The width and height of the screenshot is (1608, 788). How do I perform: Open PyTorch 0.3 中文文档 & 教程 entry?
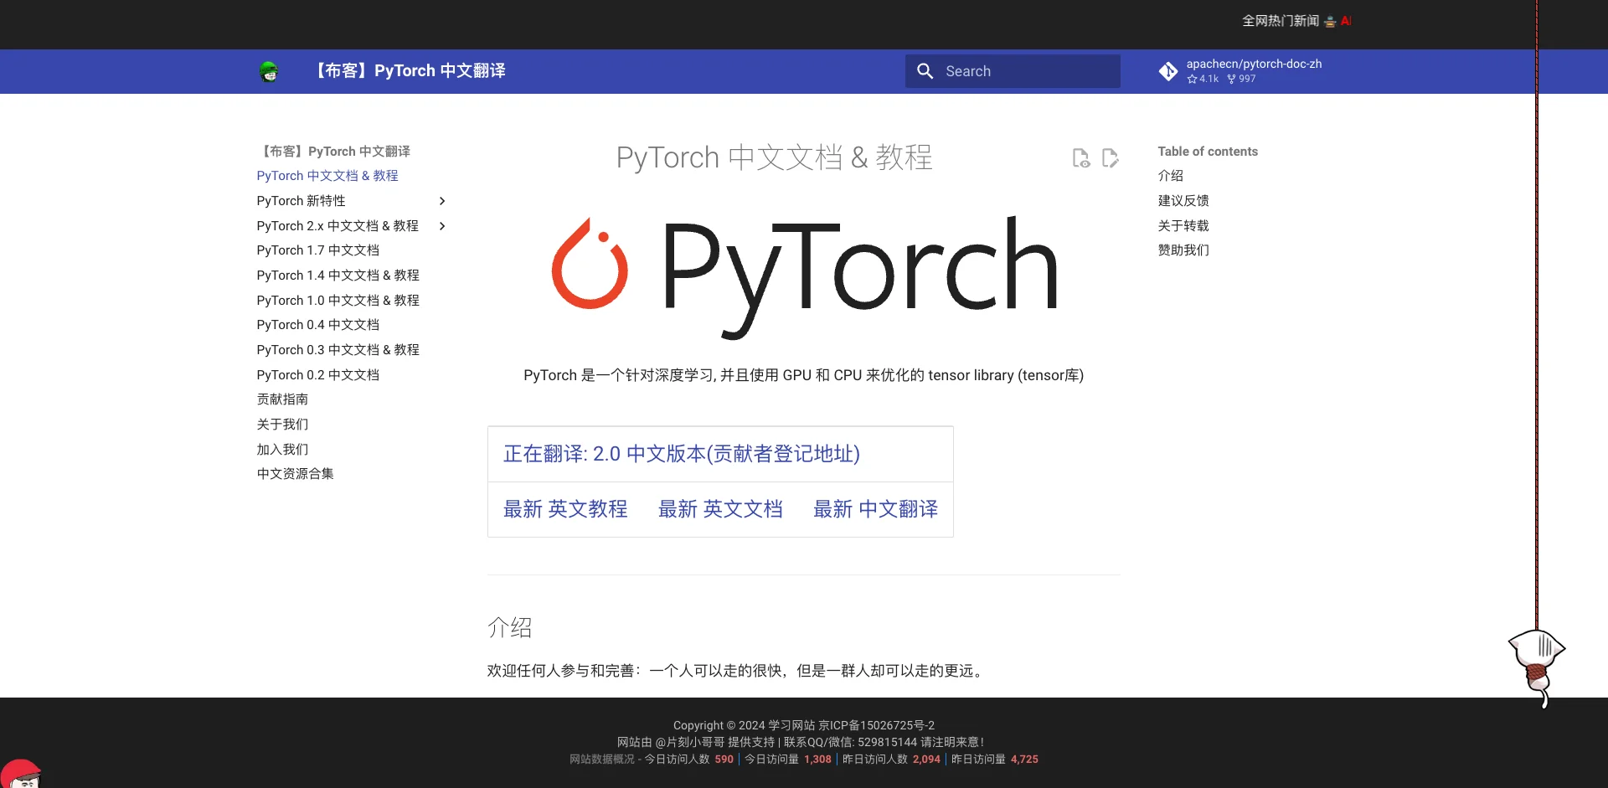tap(338, 350)
